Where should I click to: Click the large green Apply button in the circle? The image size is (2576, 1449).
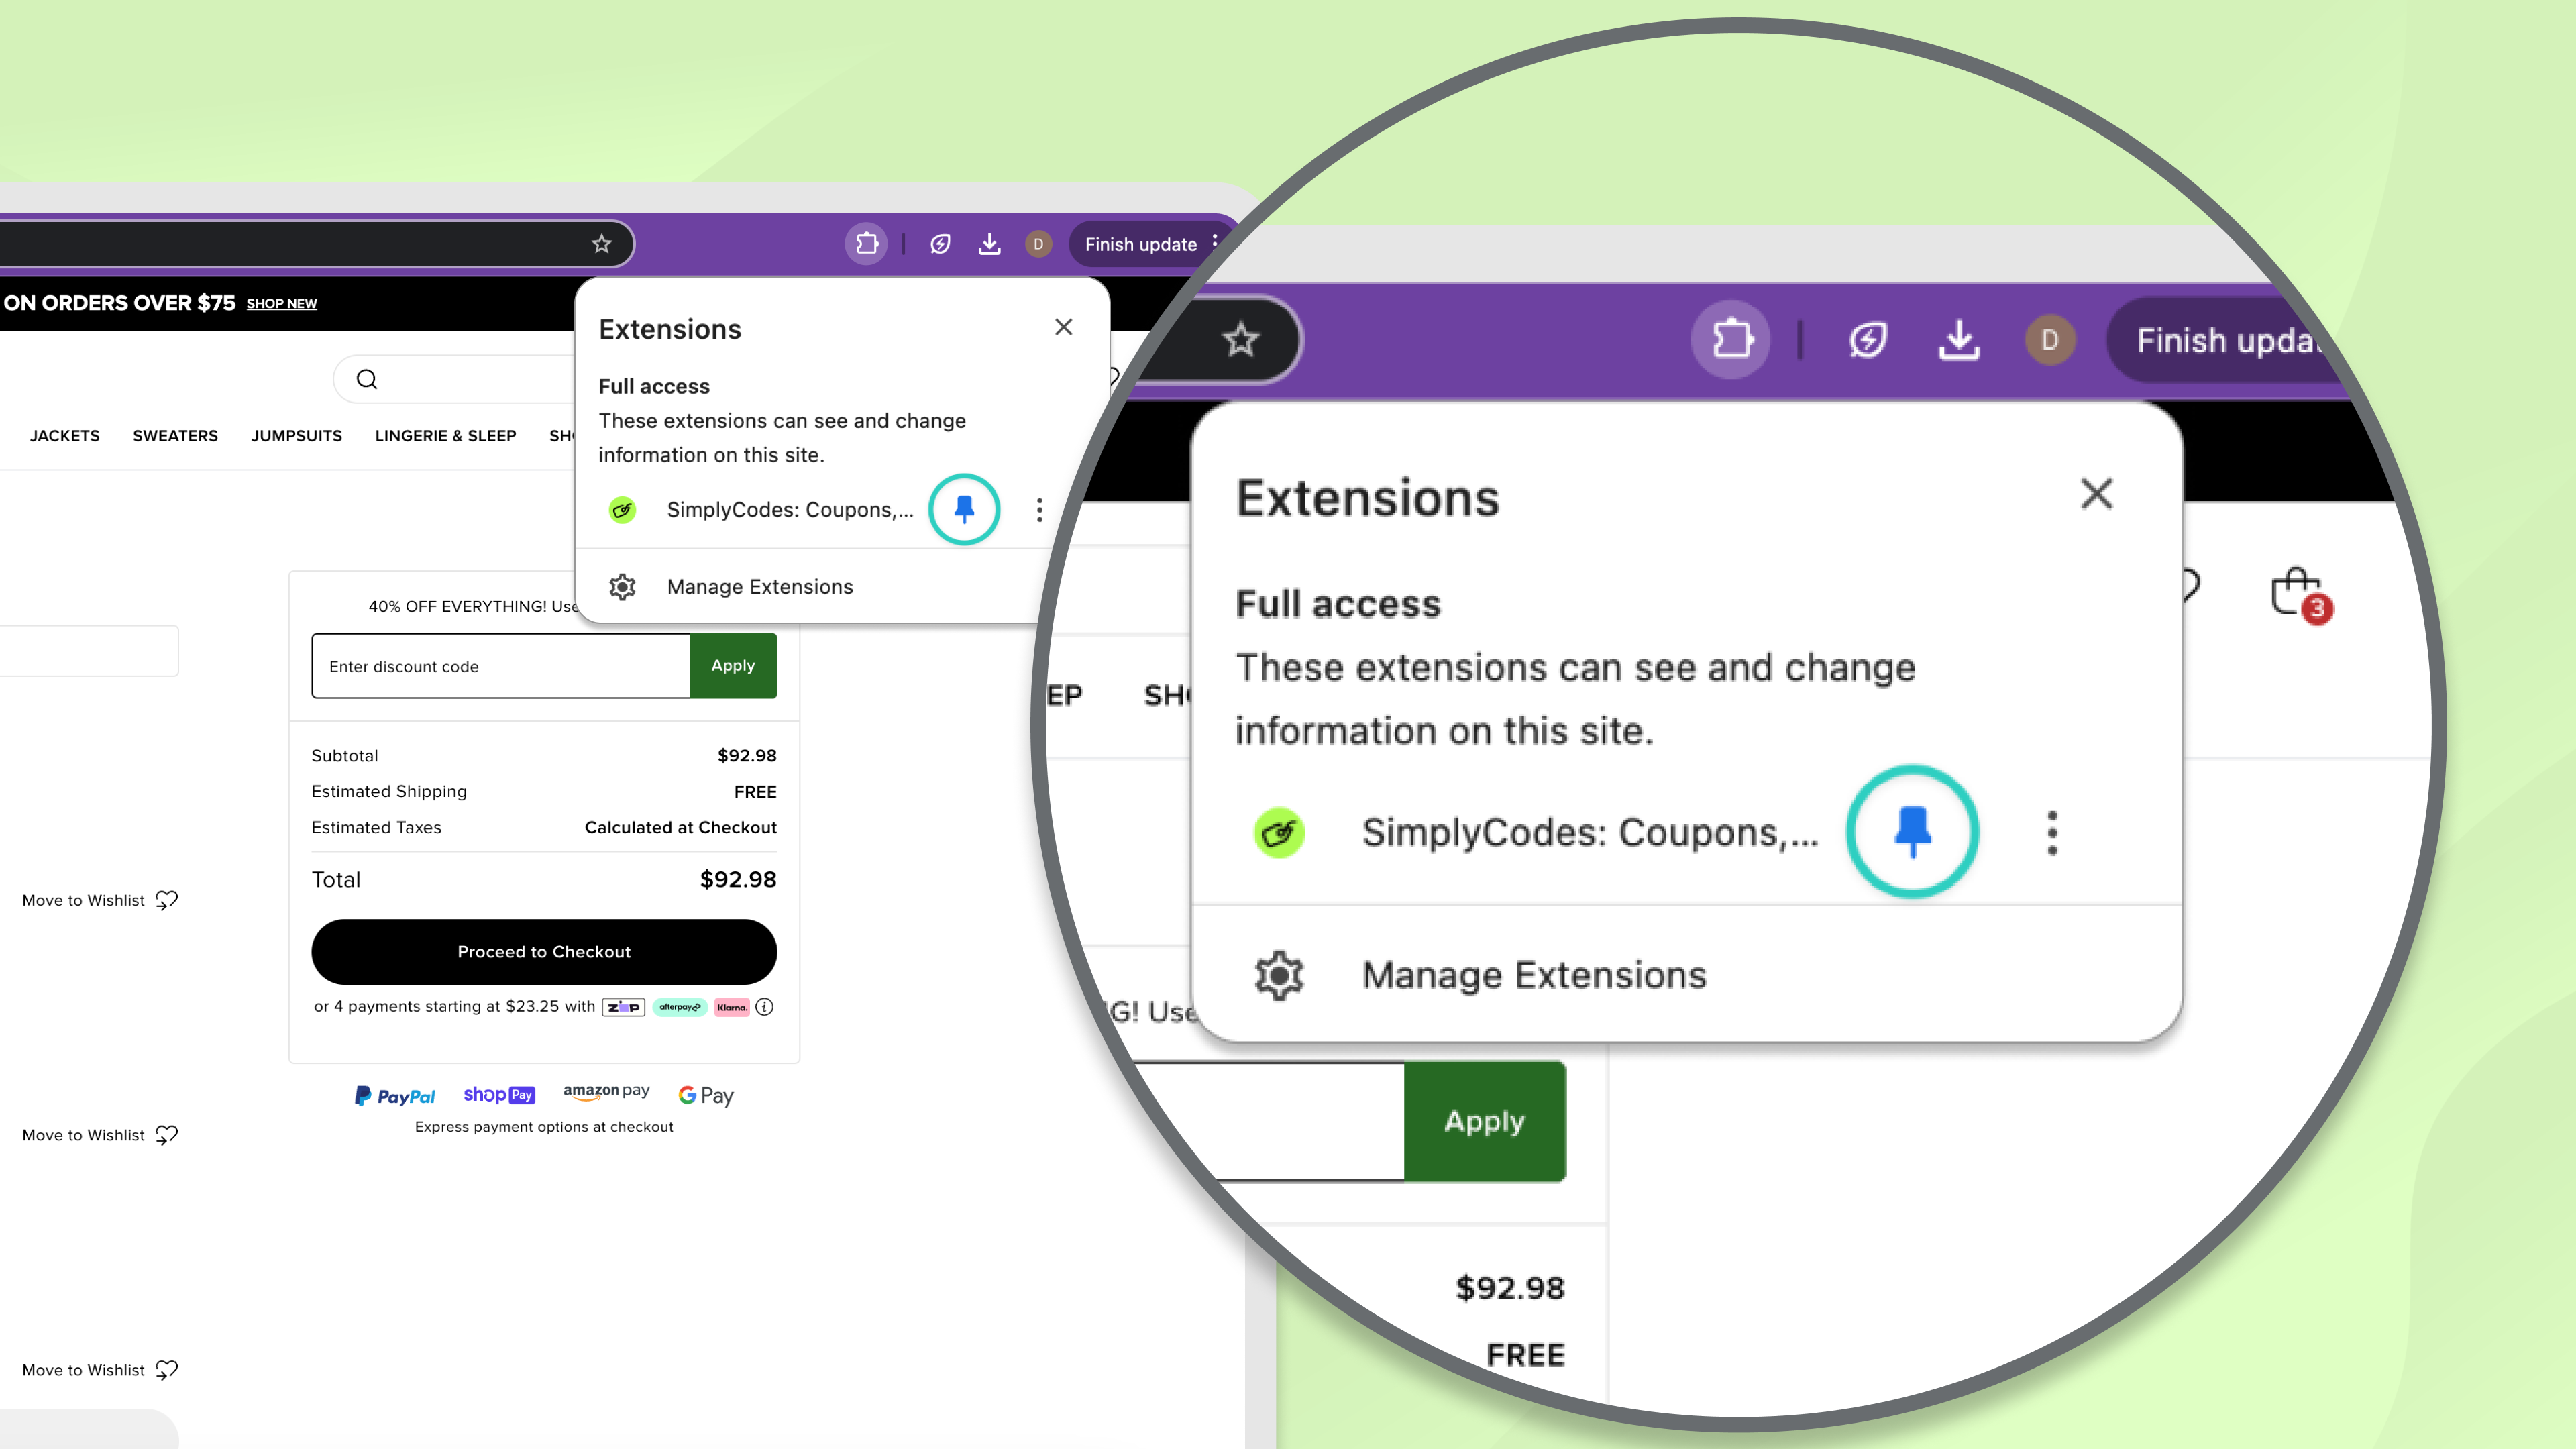click(x=1485, y=1121)
